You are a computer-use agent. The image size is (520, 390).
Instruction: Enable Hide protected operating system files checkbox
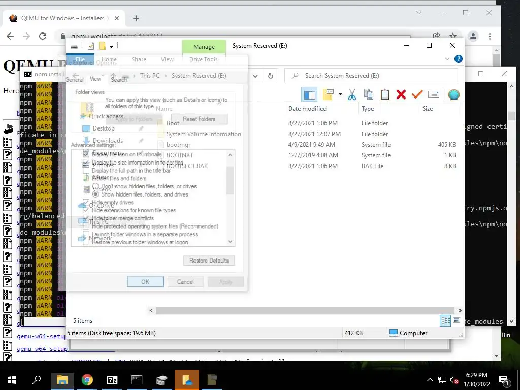86,226
